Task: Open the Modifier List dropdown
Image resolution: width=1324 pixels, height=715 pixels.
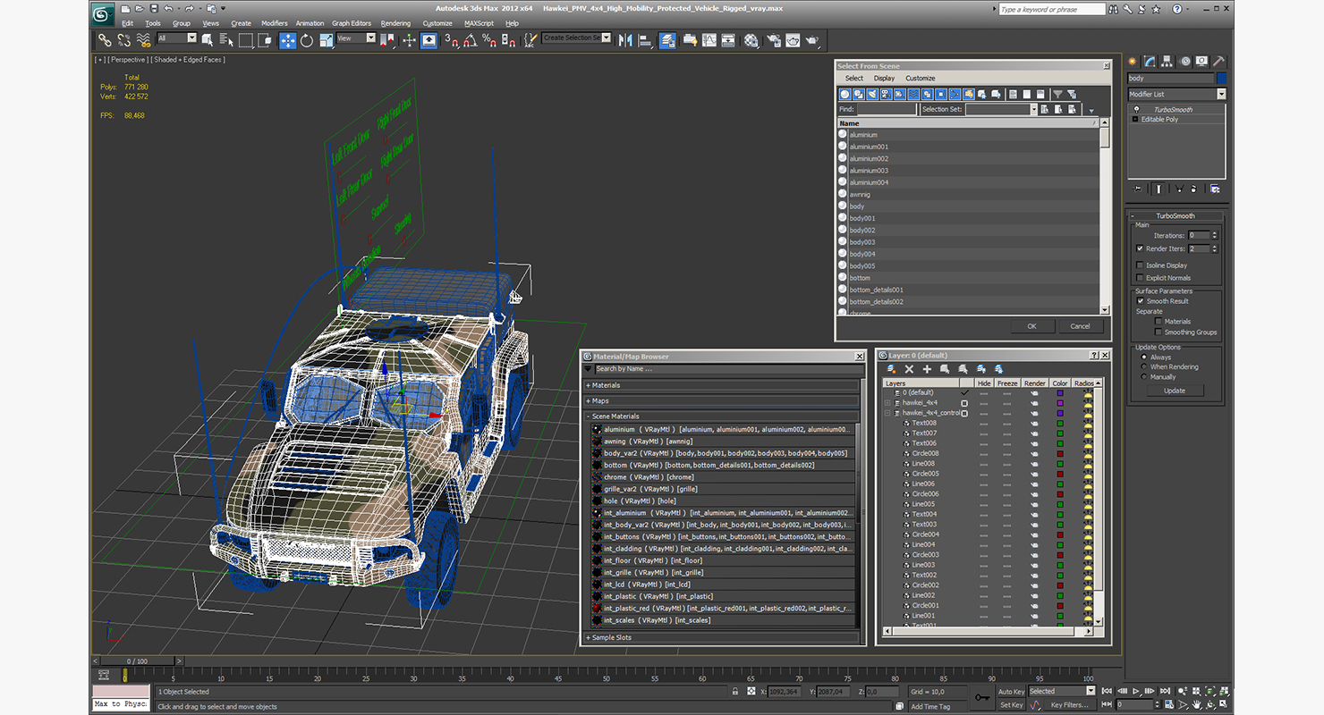Action: point(1176,94)
